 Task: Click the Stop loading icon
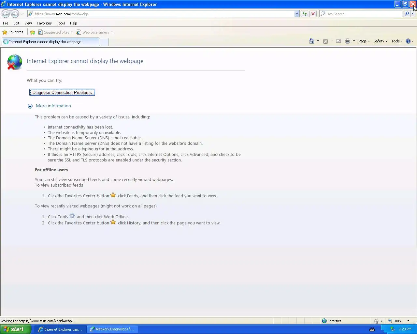pos(313,14)
